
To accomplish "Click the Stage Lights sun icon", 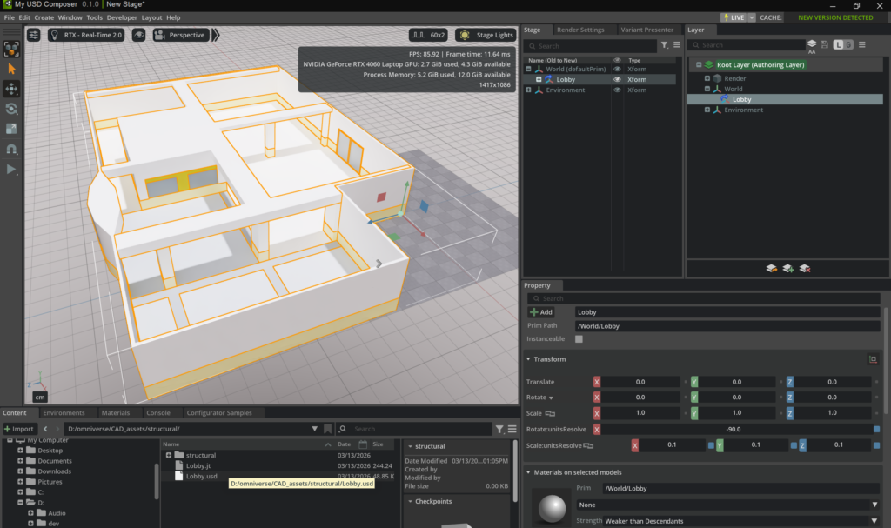I will click(465, 35).
